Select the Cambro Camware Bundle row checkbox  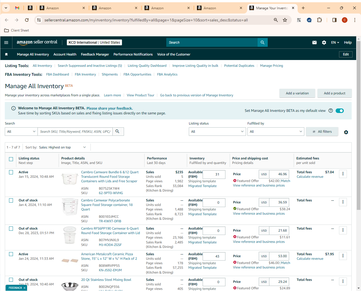coord(11,172)
